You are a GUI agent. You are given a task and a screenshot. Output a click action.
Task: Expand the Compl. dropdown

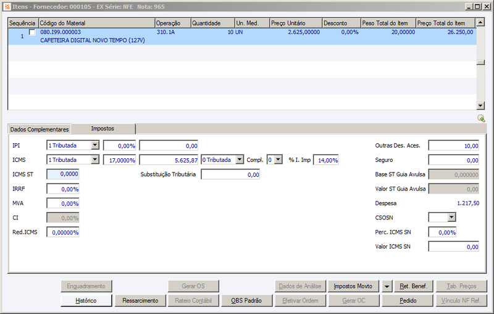(278, 160)
